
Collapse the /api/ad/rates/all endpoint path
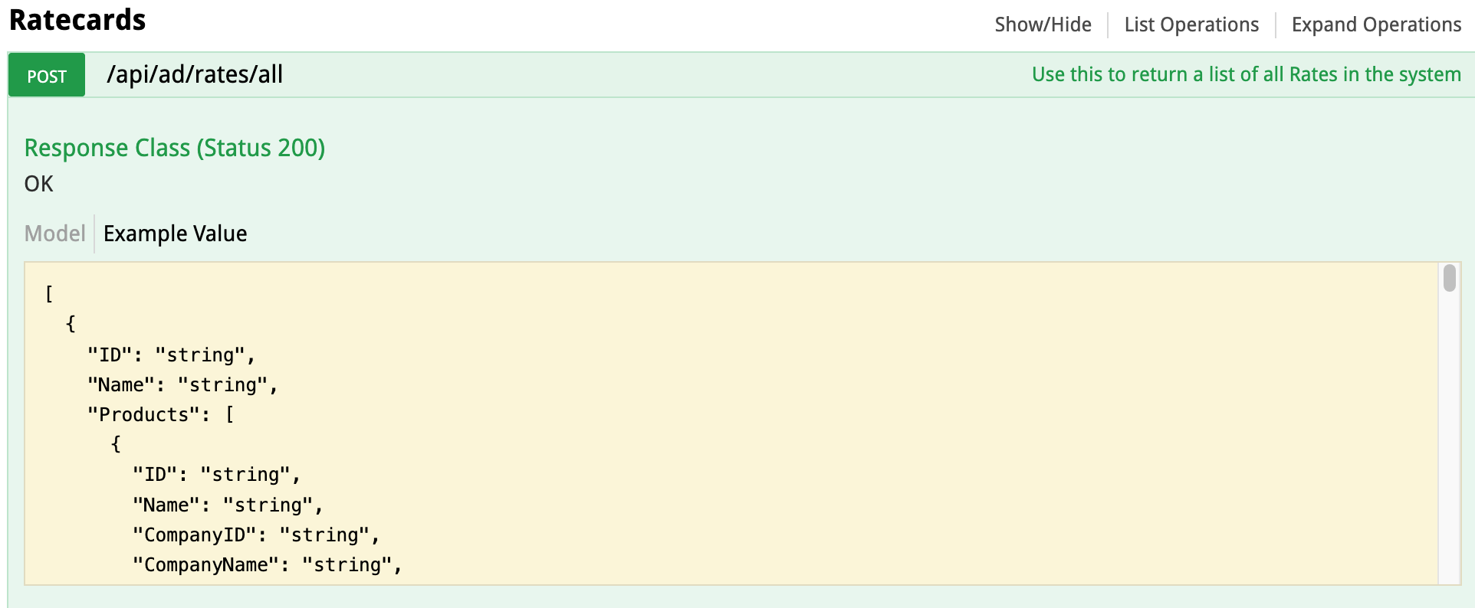pos(195,74)
